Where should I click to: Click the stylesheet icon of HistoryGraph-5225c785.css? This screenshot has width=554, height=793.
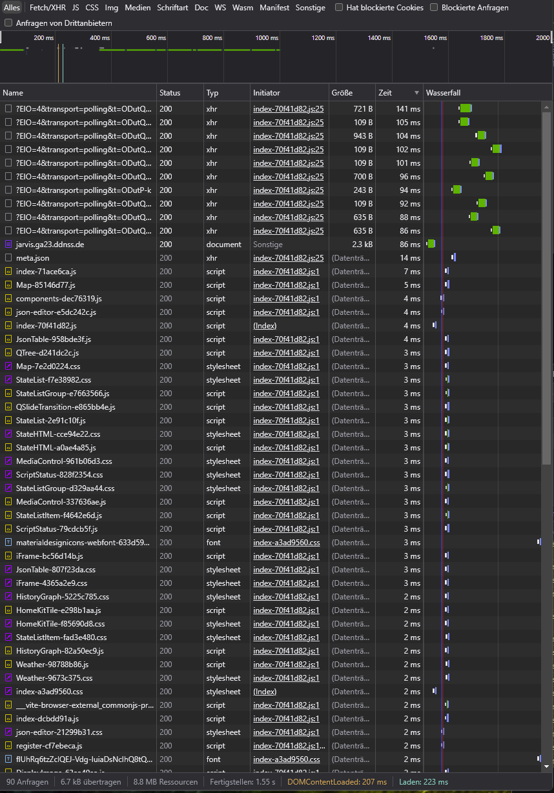pos(8,597)
